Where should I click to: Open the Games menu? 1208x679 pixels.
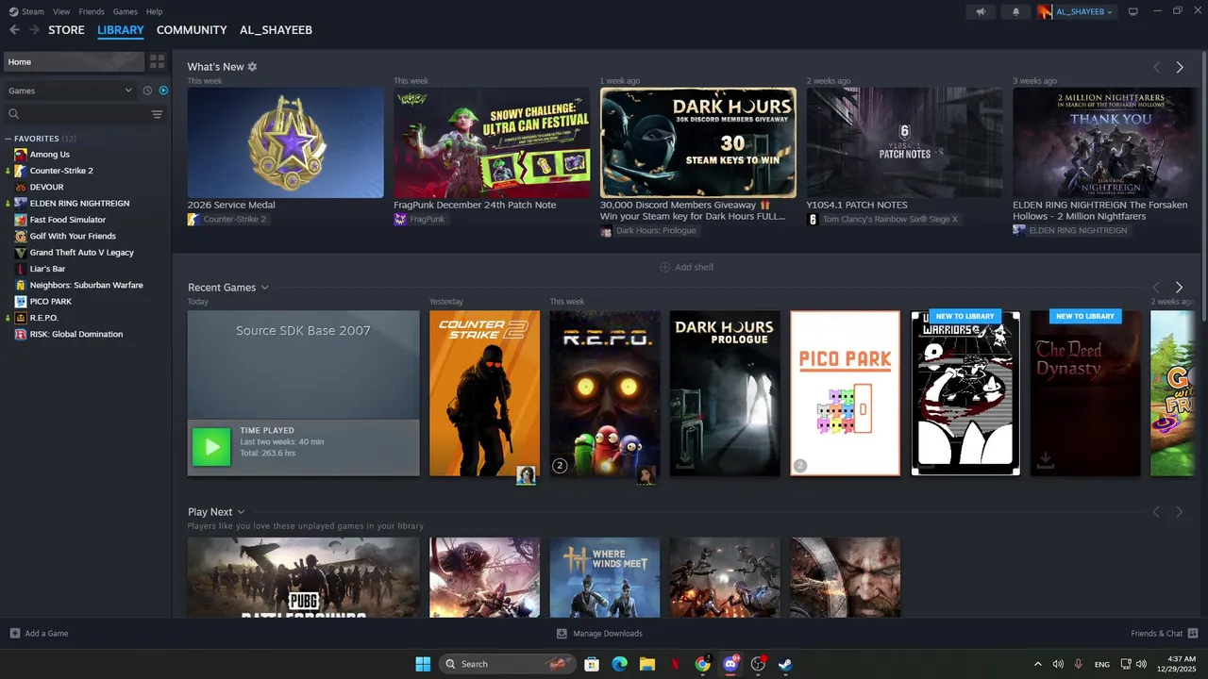pyautogui.click(x=125, y=11)
